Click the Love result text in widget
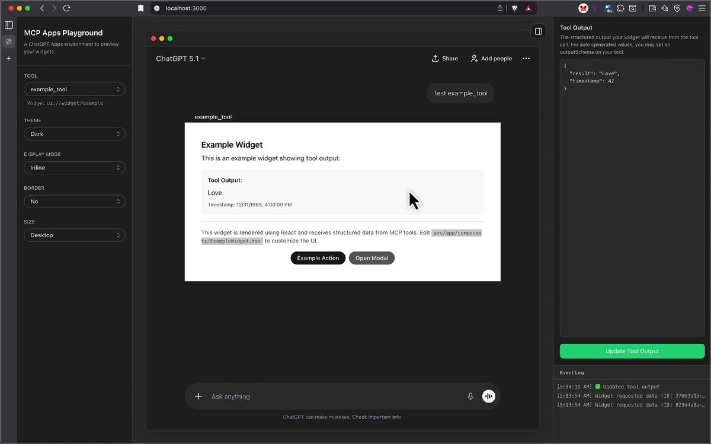The width and height of the screenshot is (711, 444). [214, 193]
